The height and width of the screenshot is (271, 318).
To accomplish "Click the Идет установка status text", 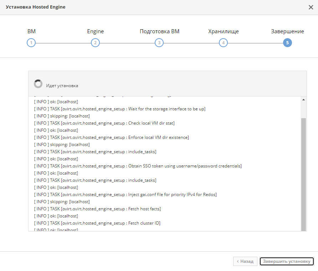I will (62, 86).
